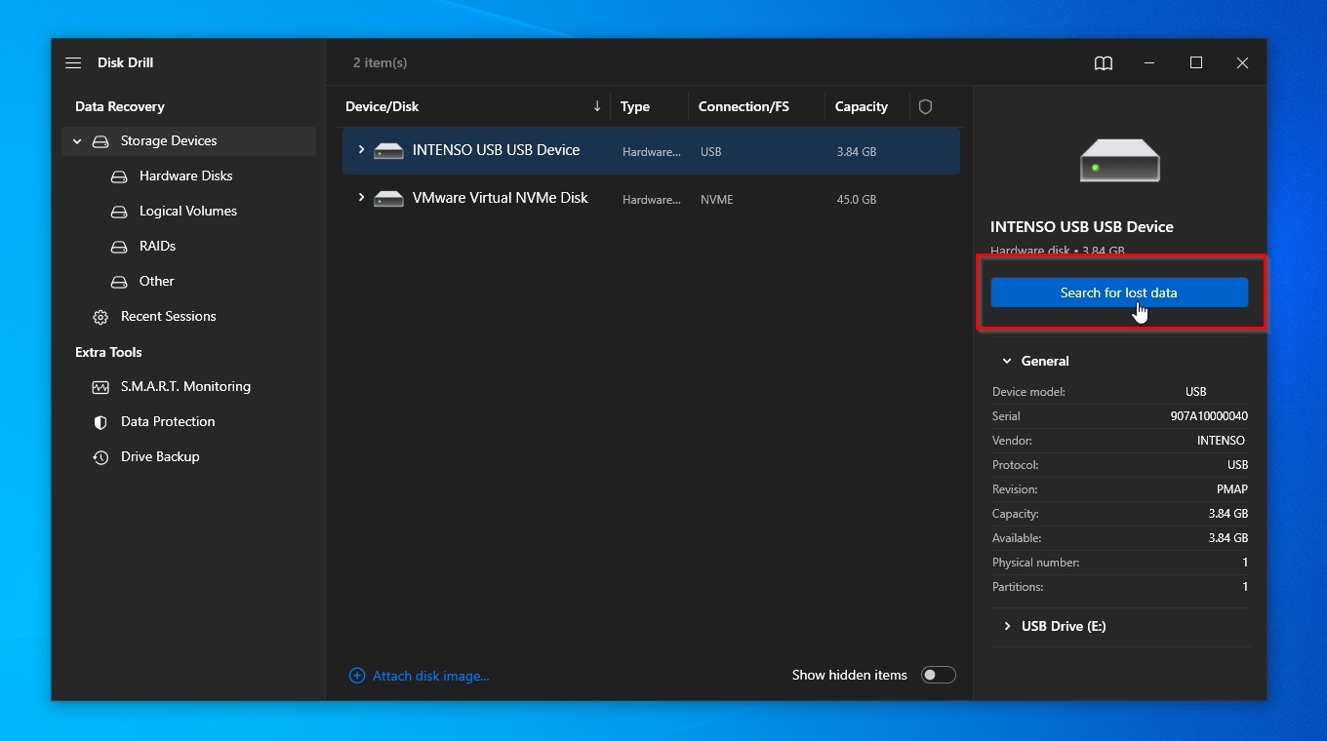Image resolution: width=1327 pixels, height=741 pixels.
Task: Click the Logical Volumes drive icon
Action: [119, 212]
